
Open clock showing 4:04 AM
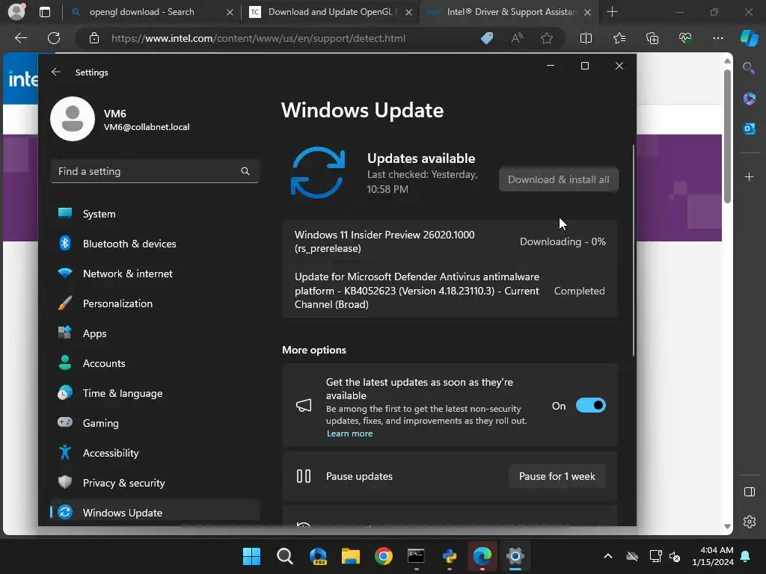coord(713,556)
